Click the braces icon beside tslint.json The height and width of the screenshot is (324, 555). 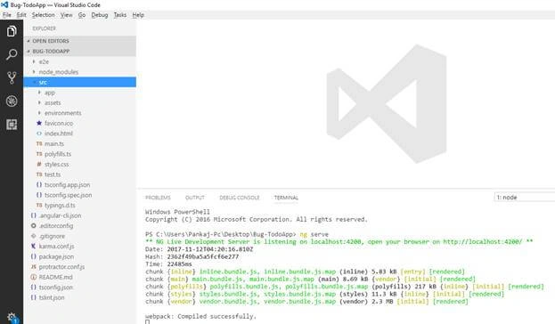click(33, 297)
